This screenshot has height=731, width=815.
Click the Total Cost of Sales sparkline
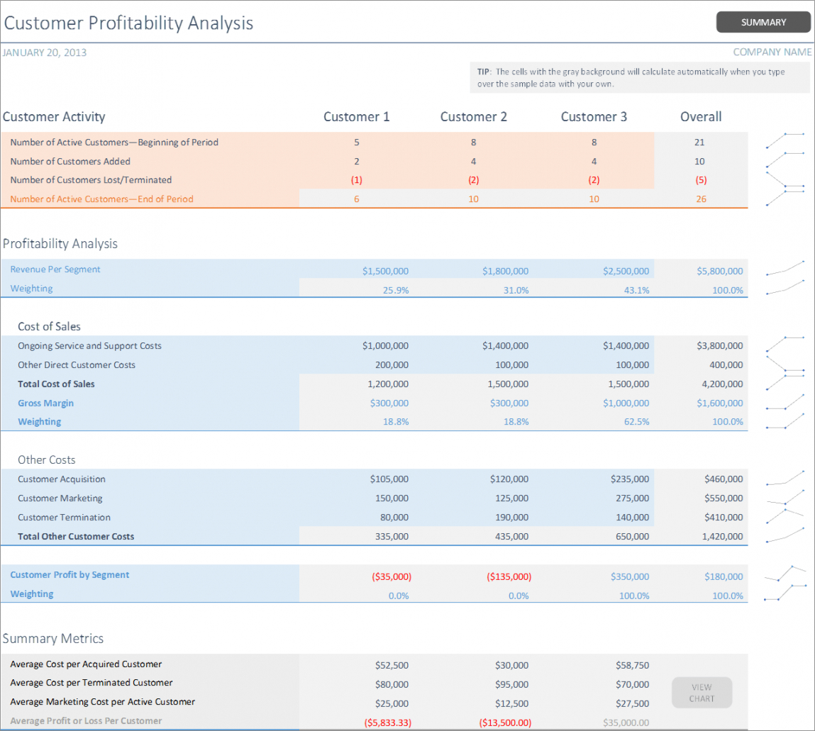point(784,383)
